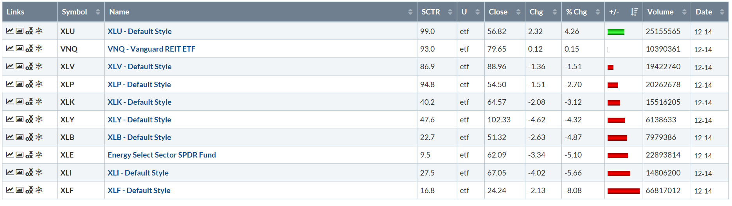
Task: Open GalleryView image icon for VNQ
Action: point(20,48)
